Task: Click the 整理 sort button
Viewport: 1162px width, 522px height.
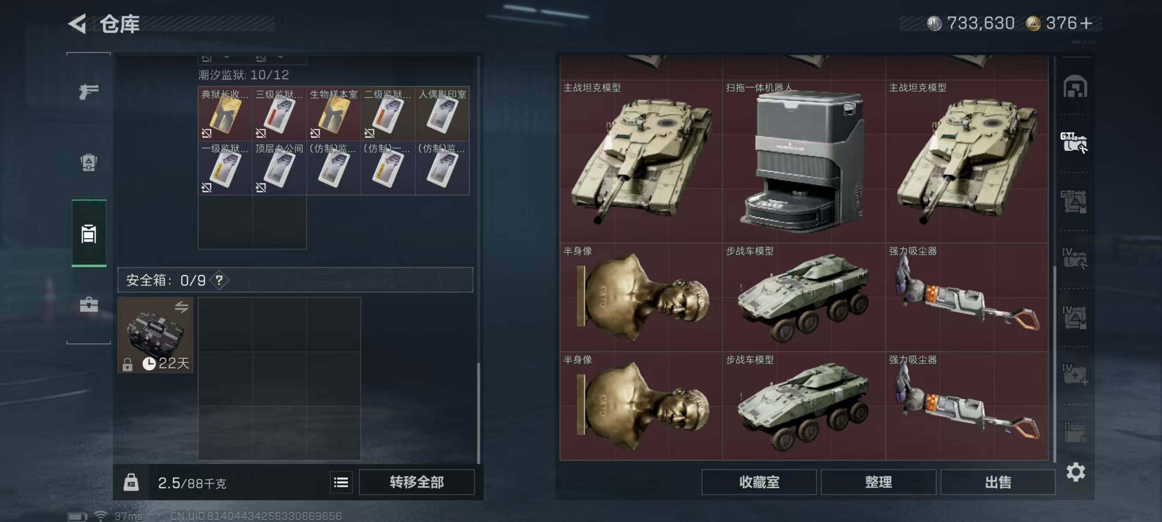Action: pos(878,482)
